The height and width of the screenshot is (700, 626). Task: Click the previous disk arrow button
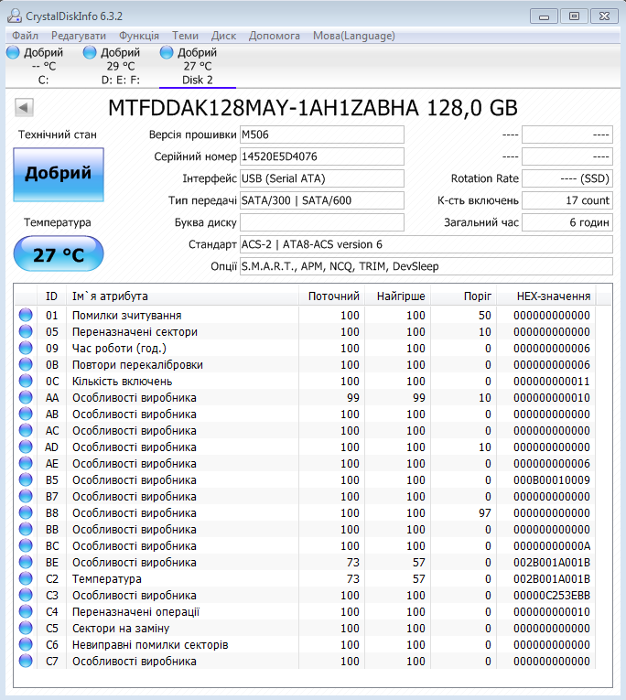24,107
